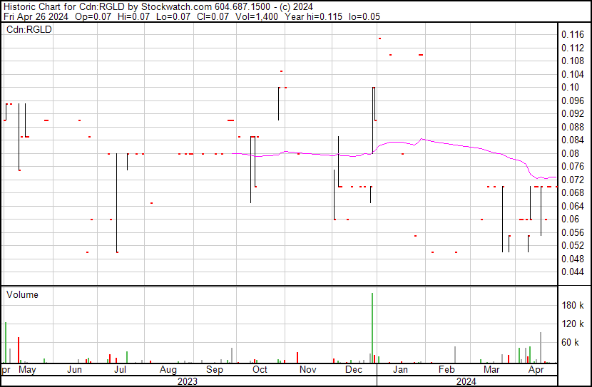The height and width of the screenshot is (387, 592).
Task: Click the May month label
Action: coord(27,370)
